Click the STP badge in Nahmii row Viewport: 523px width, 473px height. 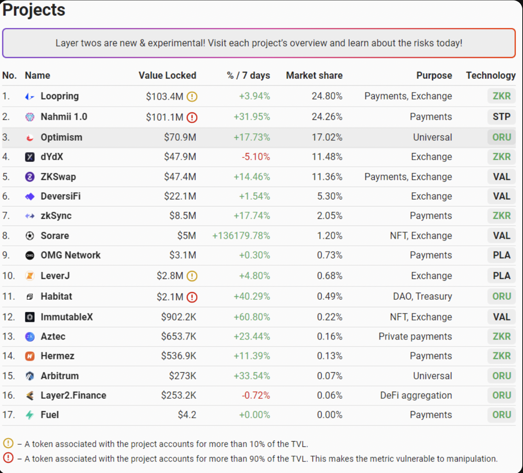coord(501,117)
